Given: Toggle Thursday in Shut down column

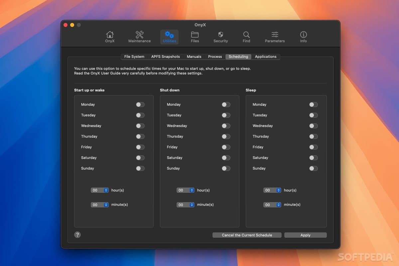Looking at the screenshot, I should (226, 136).
